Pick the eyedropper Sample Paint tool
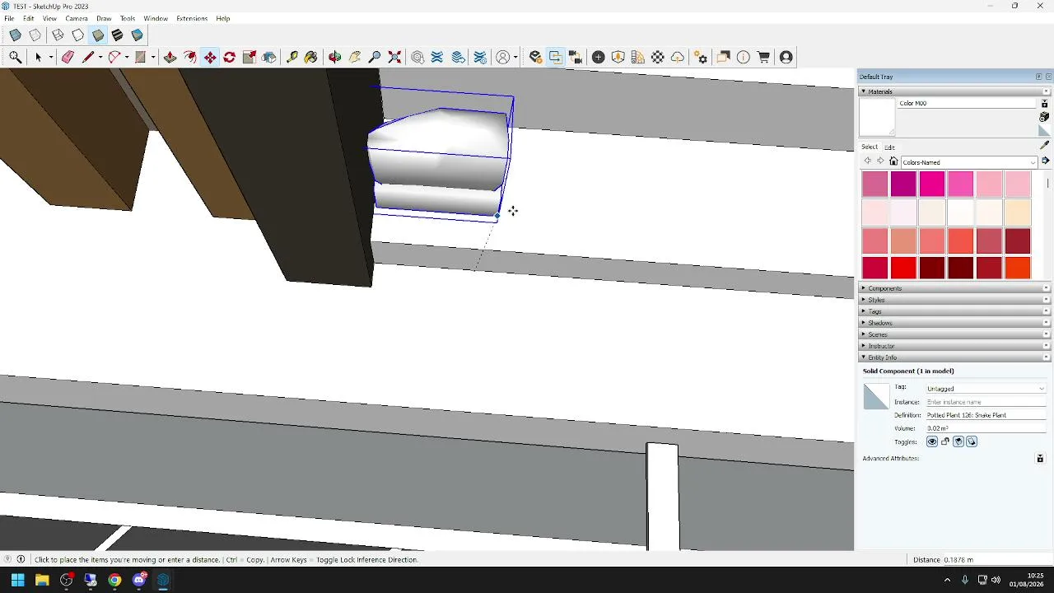Screen dimensions: 1054x593 click(1044, 145)
